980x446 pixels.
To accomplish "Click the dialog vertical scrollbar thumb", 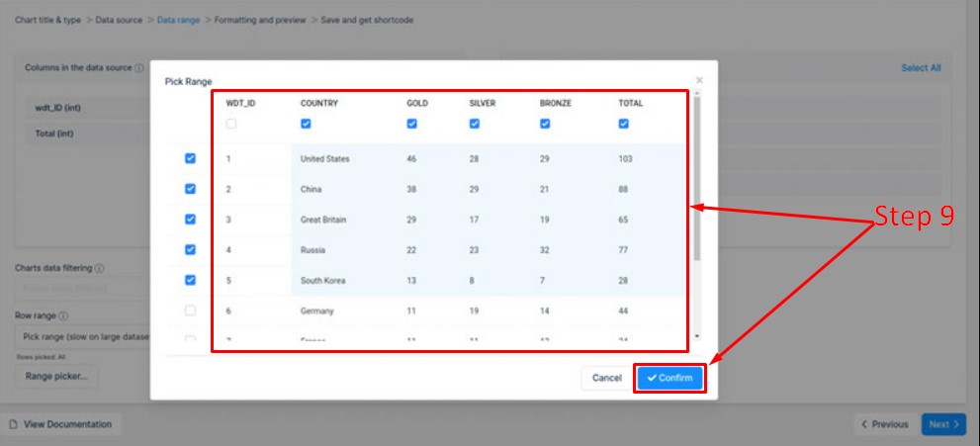I will point(697,178).
